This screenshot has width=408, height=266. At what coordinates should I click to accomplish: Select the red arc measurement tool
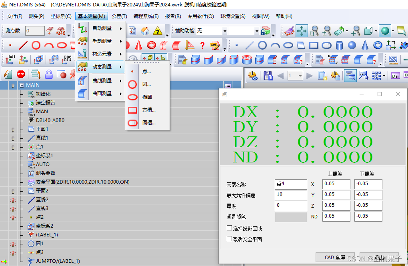pos(49,46)
